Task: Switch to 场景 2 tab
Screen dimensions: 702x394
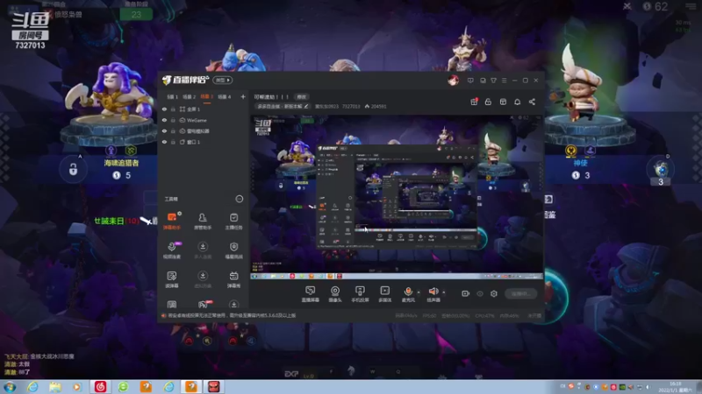Action: tap(190, 96)
